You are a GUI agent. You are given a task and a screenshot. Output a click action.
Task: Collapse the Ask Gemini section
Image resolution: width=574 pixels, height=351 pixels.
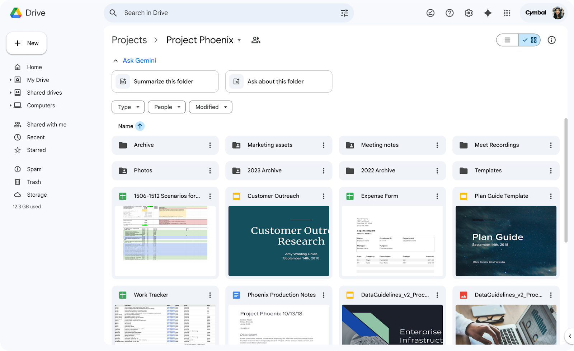pos(116,61)
